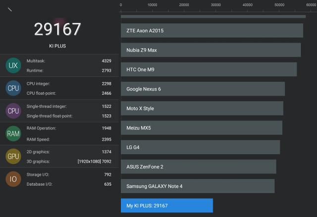Select the Meizu MX5 bar
Screen dimensions: 317x217
(x=202, y=128)
